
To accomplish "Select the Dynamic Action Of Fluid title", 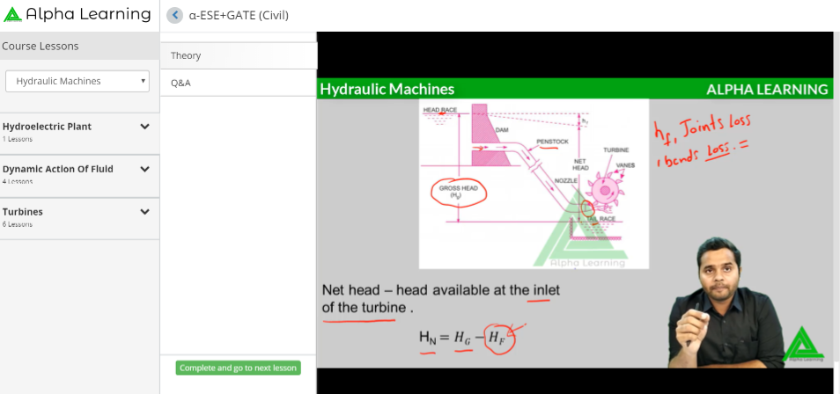I will pyautogui.click(x=57, y=169).
